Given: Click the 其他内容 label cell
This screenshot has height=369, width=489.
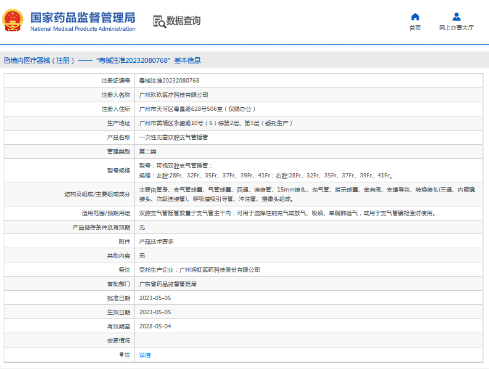Looking at the screenshot, I should coord(69,256).
